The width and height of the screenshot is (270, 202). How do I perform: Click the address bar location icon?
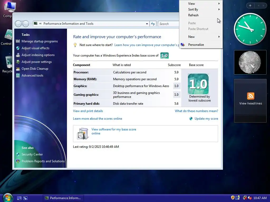(x=36, y=23)
